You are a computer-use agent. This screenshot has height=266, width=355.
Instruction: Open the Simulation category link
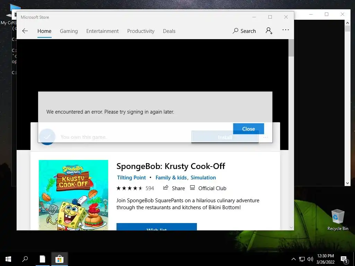point(203,178)
